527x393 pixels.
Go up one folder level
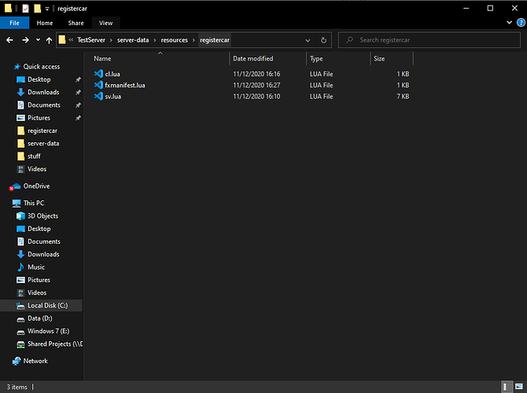pos(49,40)
